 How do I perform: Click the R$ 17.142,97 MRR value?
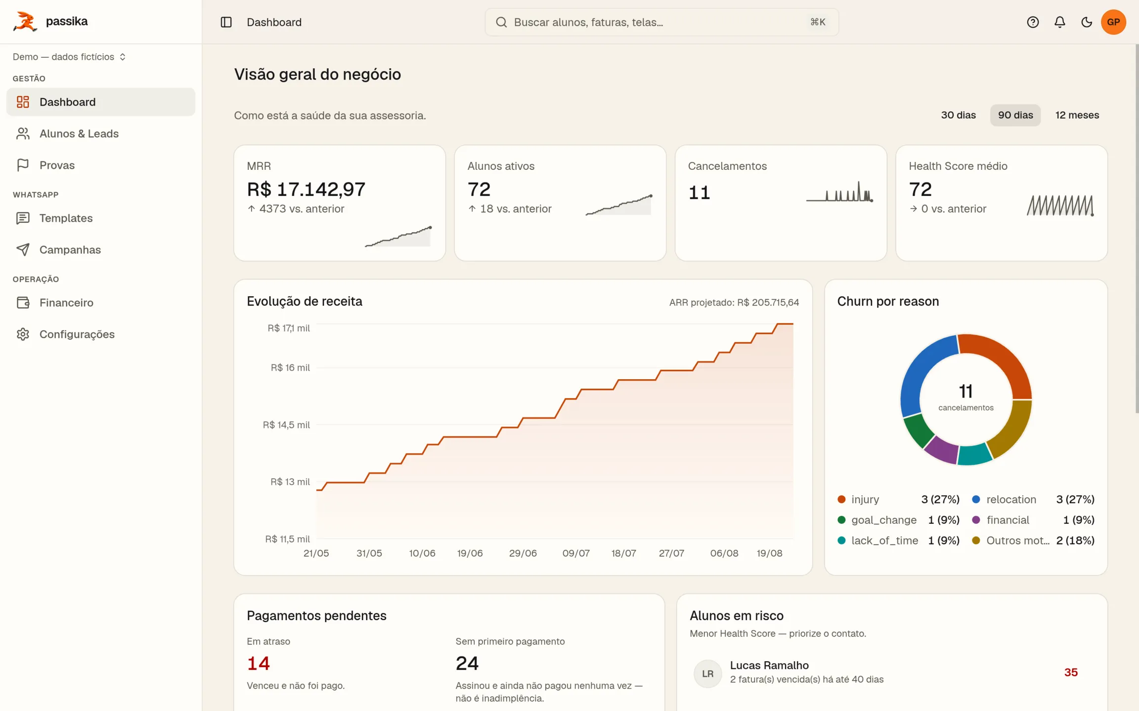pos(306,189)
